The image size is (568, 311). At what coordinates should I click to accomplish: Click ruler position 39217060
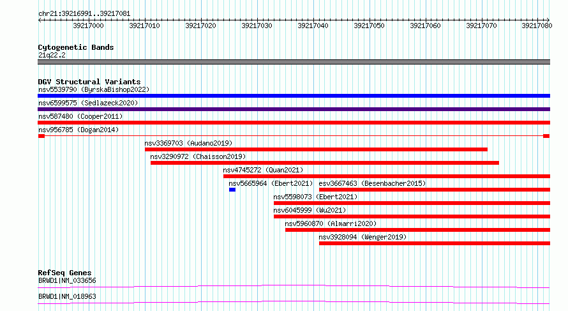click(425, 26)
